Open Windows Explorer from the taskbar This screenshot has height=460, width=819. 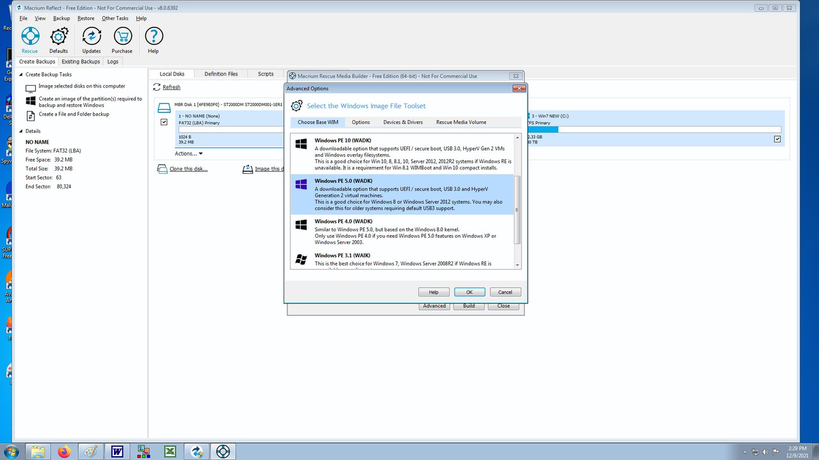pos(38,452)
